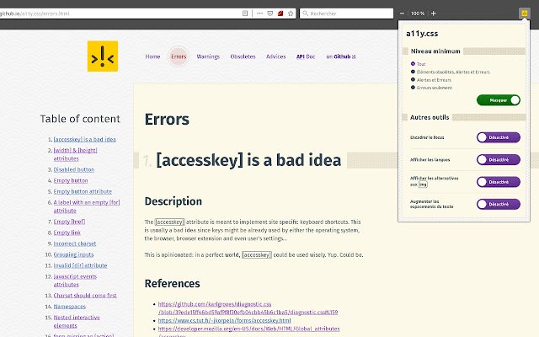Save page to Pocket icon

point(270,13)
